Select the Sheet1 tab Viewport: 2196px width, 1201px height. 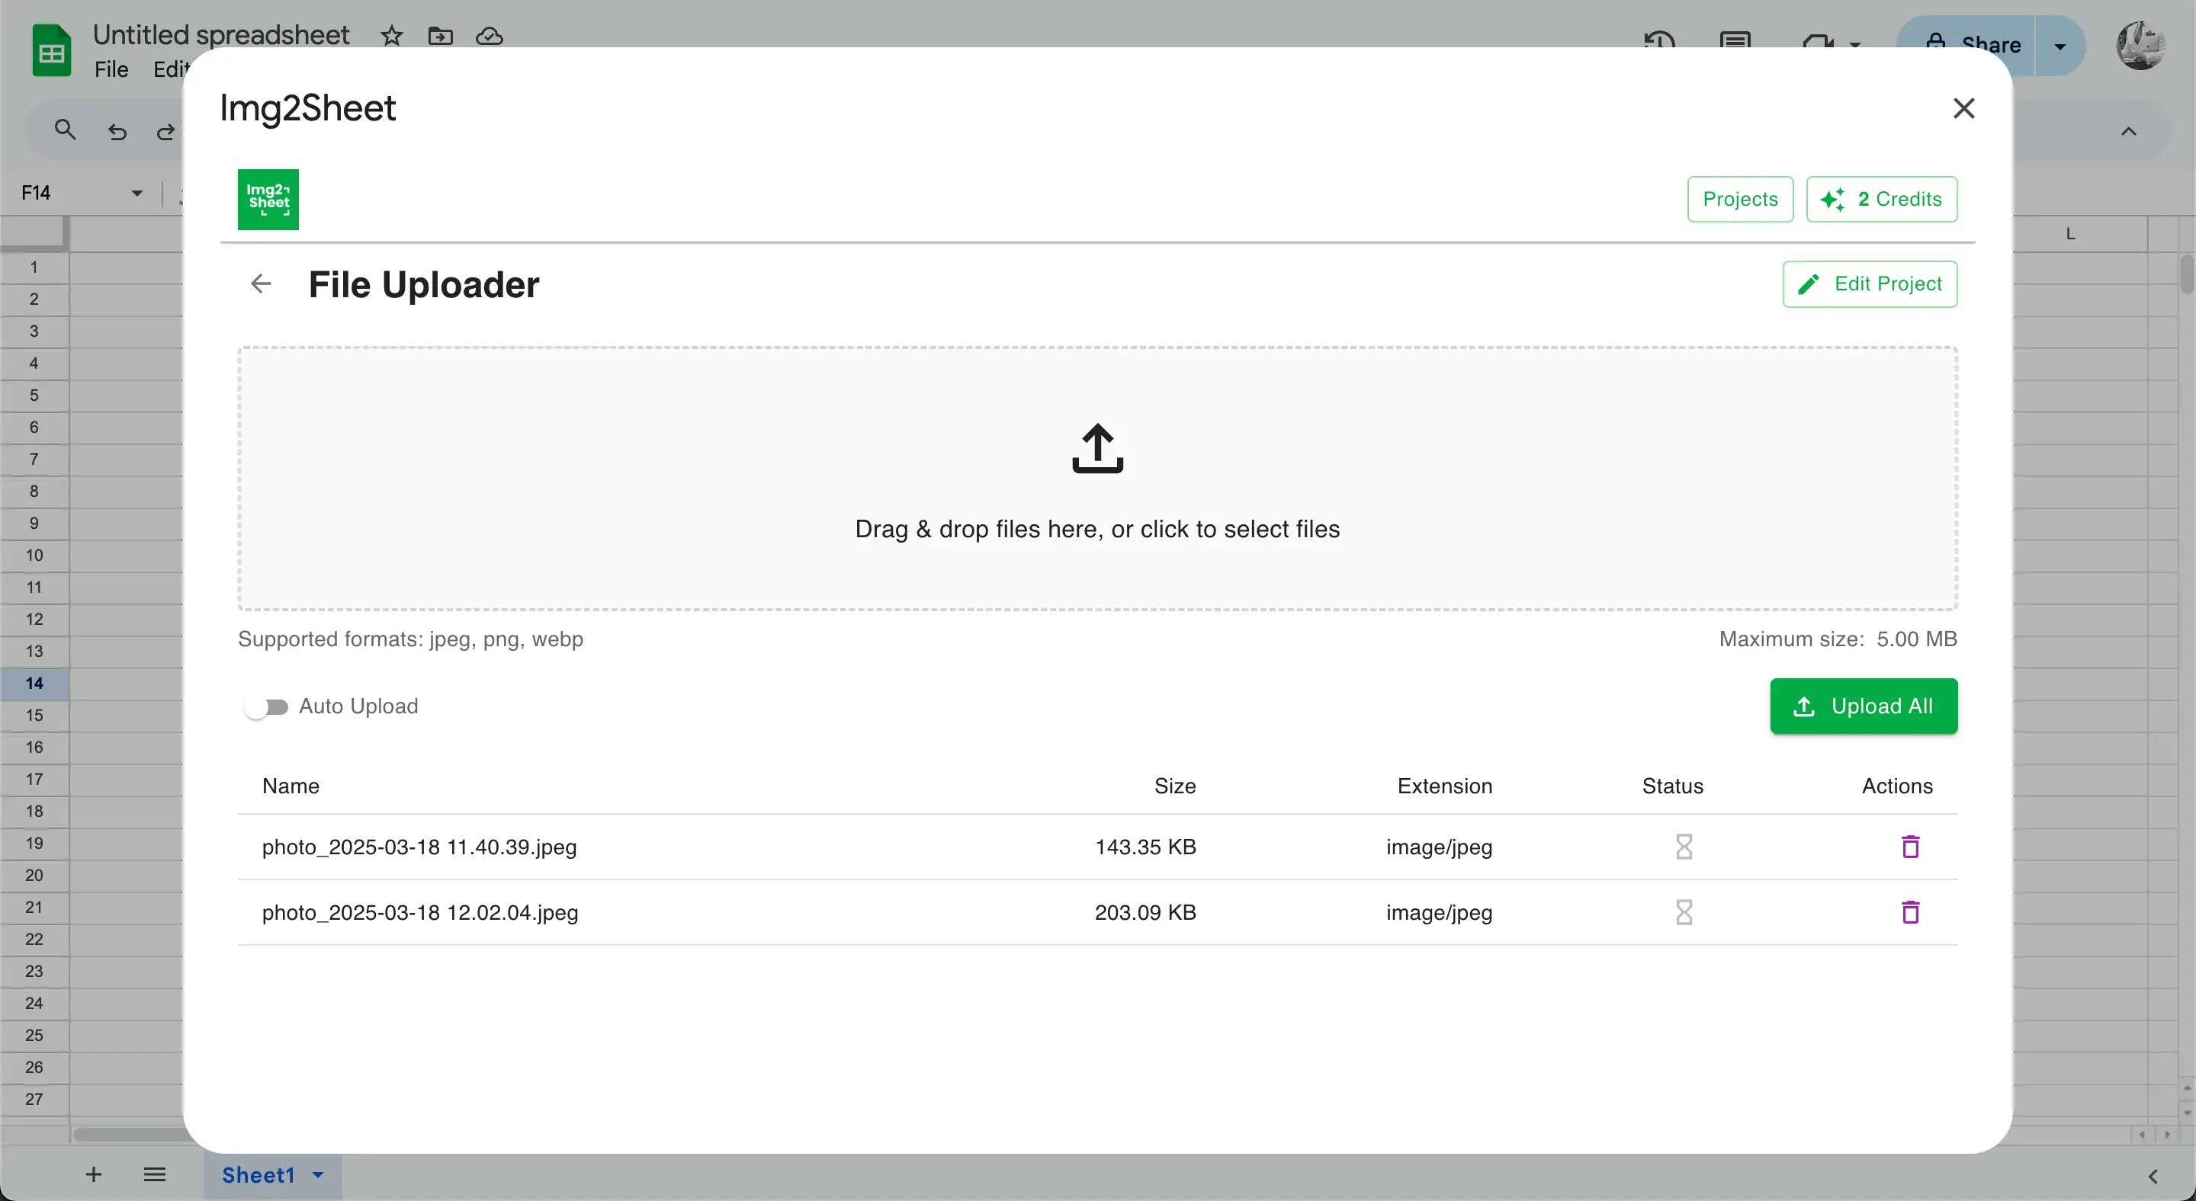click(258, 1175)
